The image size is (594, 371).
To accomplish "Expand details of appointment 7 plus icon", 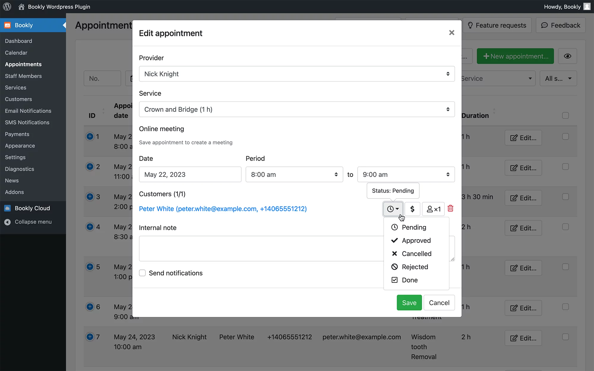I will coord(90,337).
